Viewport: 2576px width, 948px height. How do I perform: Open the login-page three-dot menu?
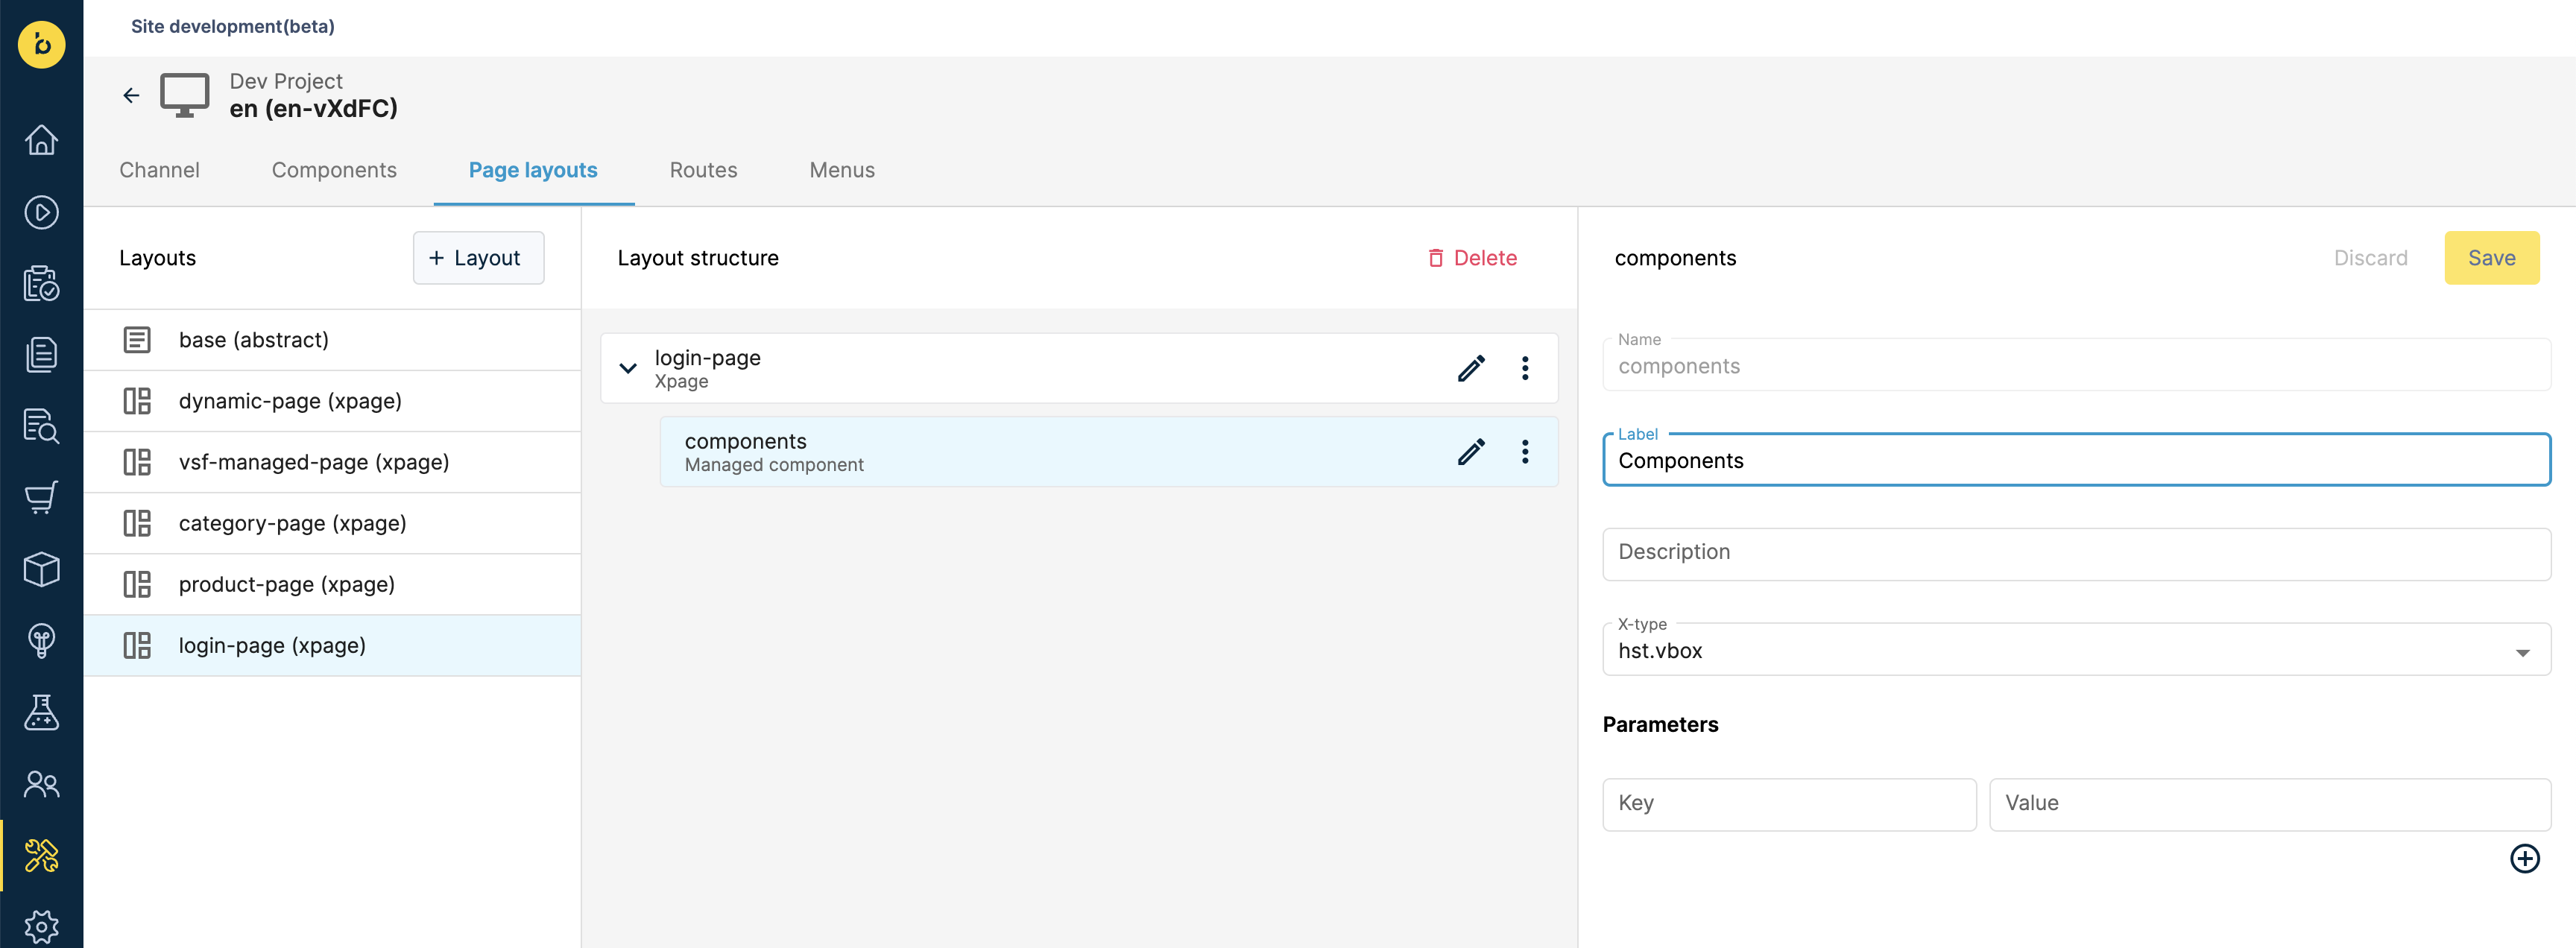click(1525, 368)
